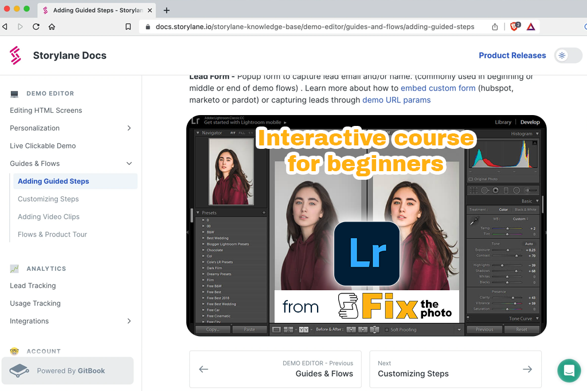Close the Adding Guided Steps tab
587x391 pixels.
(x=150, y=10)
